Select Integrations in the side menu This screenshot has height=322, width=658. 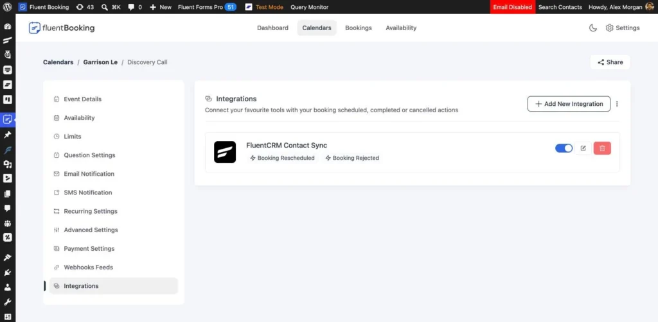(x=114, y=286)
